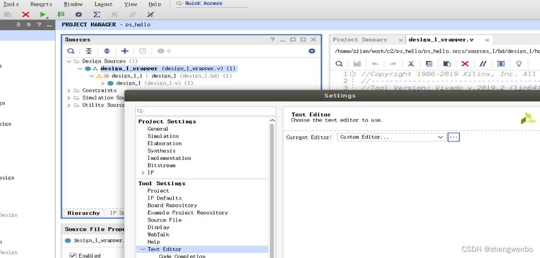Collapse Design Sources tree node
The width and height of the screenshot is (540, 258).
(x=69, y=61)
